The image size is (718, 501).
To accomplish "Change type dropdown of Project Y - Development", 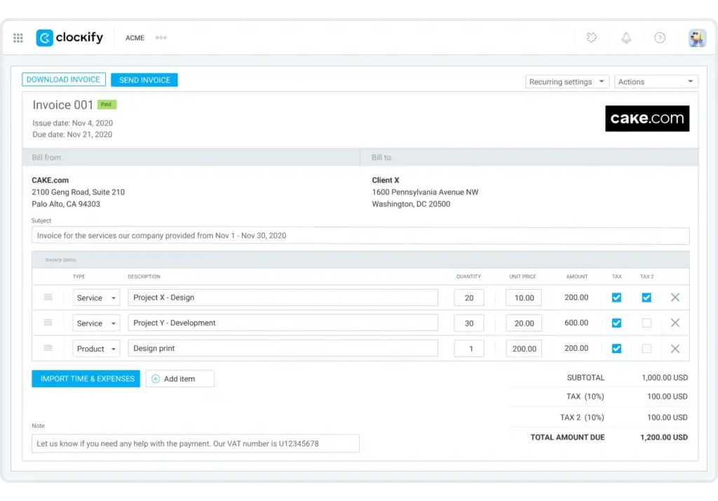I will [x=96, y=323].
